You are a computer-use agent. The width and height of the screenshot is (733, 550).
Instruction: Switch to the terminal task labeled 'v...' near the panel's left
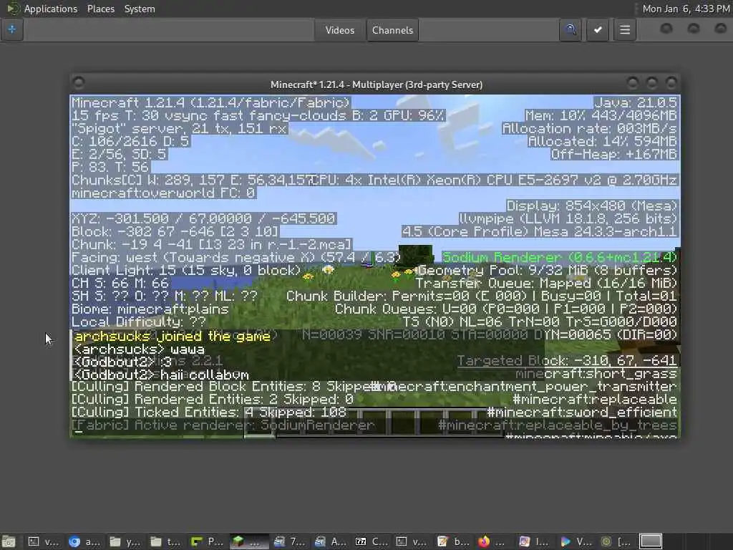[x=44, y=541]
